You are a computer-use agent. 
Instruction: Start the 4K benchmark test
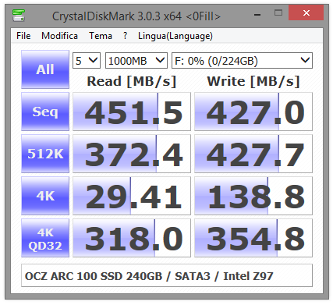45,196
